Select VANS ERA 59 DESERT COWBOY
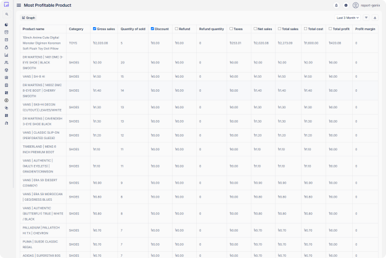386x258 pixels. [x=40, y=183]
